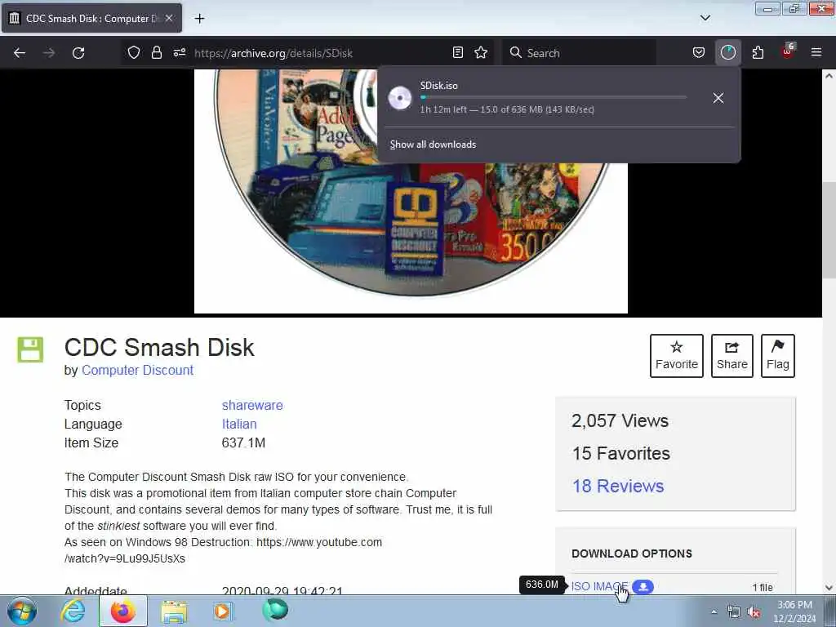Open the Computer Discount creator link
836x627 pixels.
click(137, 370)
